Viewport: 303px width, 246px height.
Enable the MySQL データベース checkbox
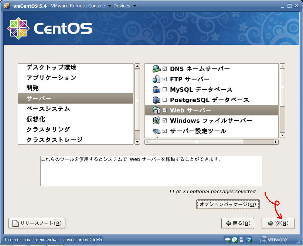coord(164,90)
